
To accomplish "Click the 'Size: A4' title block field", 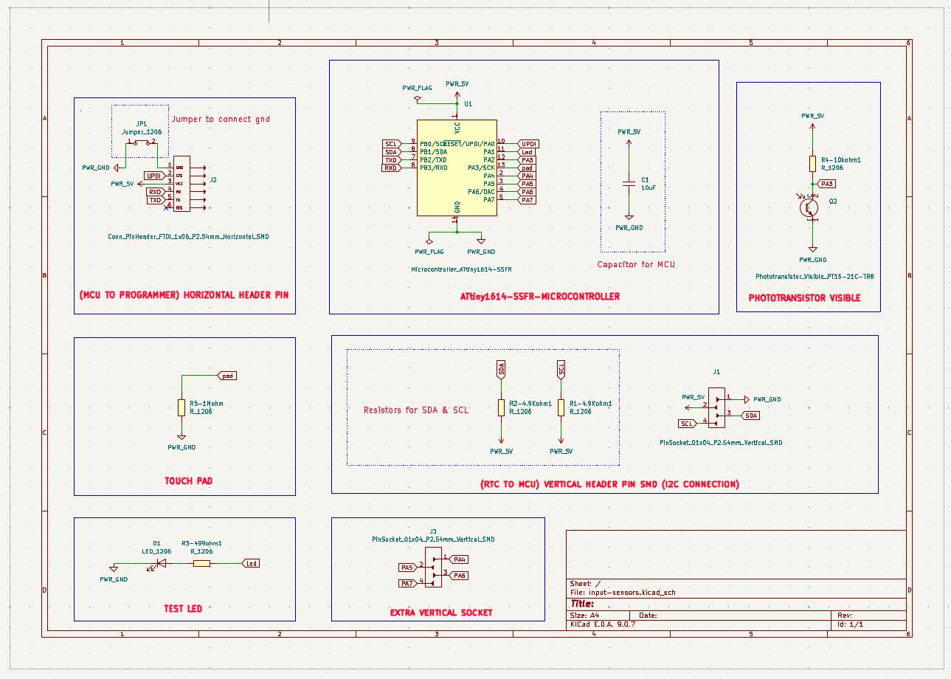I will click(x=584, y=615).
